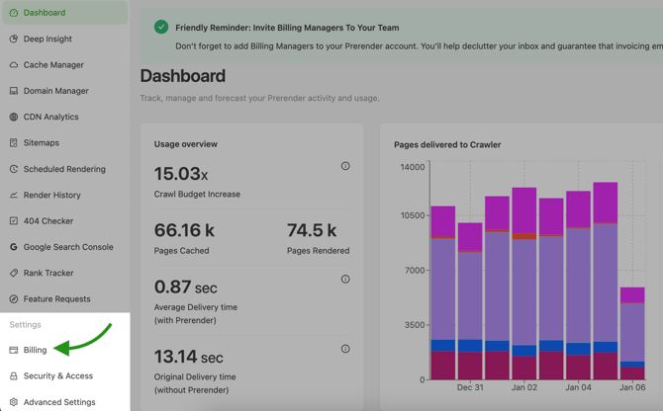Viewport: 663px width, 411px height.
Task: Click the 404 Checker checkbox icon
Action: pos(14,220)
